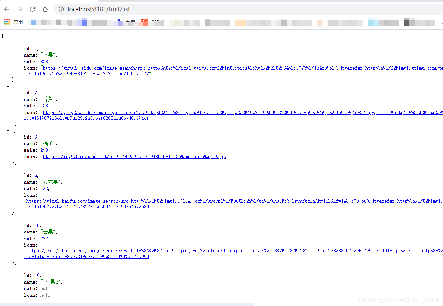Screen dimensions: 443x306
Task: Click the name value "火龙果"
Action: pyautogui.click(x=51, y=182)
